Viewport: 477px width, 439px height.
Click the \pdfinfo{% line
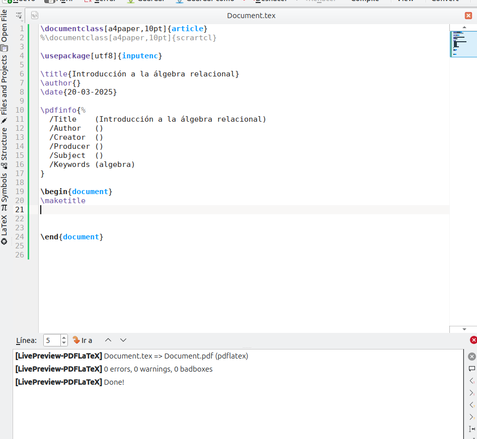pyautogui.click(x=63, y=110)
